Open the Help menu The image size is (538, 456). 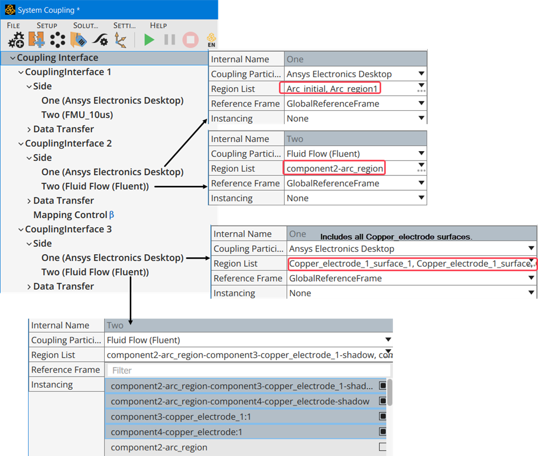pyautogui.click(x=158, y=25)
